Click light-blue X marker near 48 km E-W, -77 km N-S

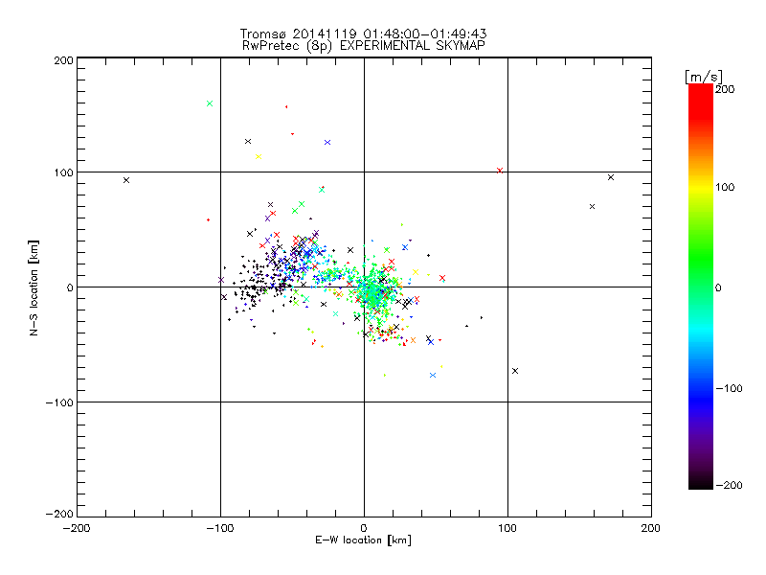tap(433, 376)
